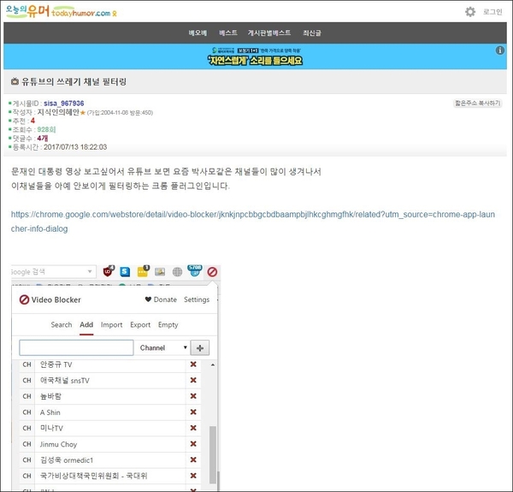Click the blue badge counter extension icon
Screen dimensions: 513x492
pyautogui.click(x=195, y=270)
